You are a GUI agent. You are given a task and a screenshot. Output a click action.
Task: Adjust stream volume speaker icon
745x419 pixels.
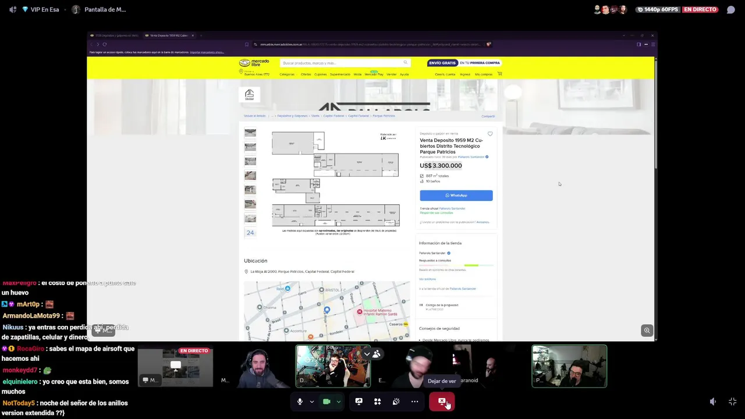[713, 402]
